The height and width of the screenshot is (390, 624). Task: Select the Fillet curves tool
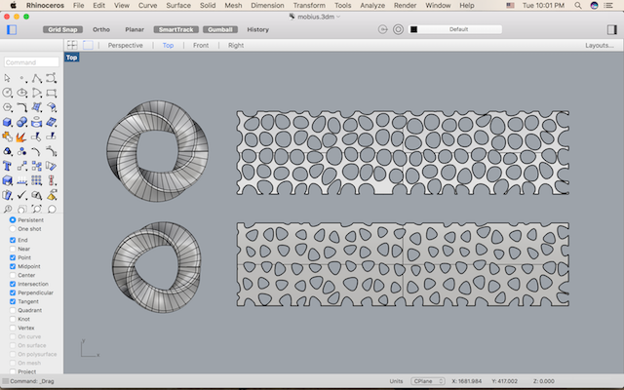[x=22, y=107]
